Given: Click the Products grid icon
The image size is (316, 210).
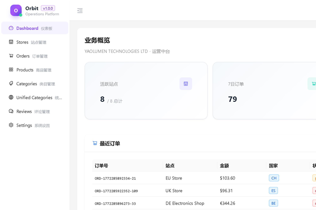Looking at the screenshot, I should point(11,70).
